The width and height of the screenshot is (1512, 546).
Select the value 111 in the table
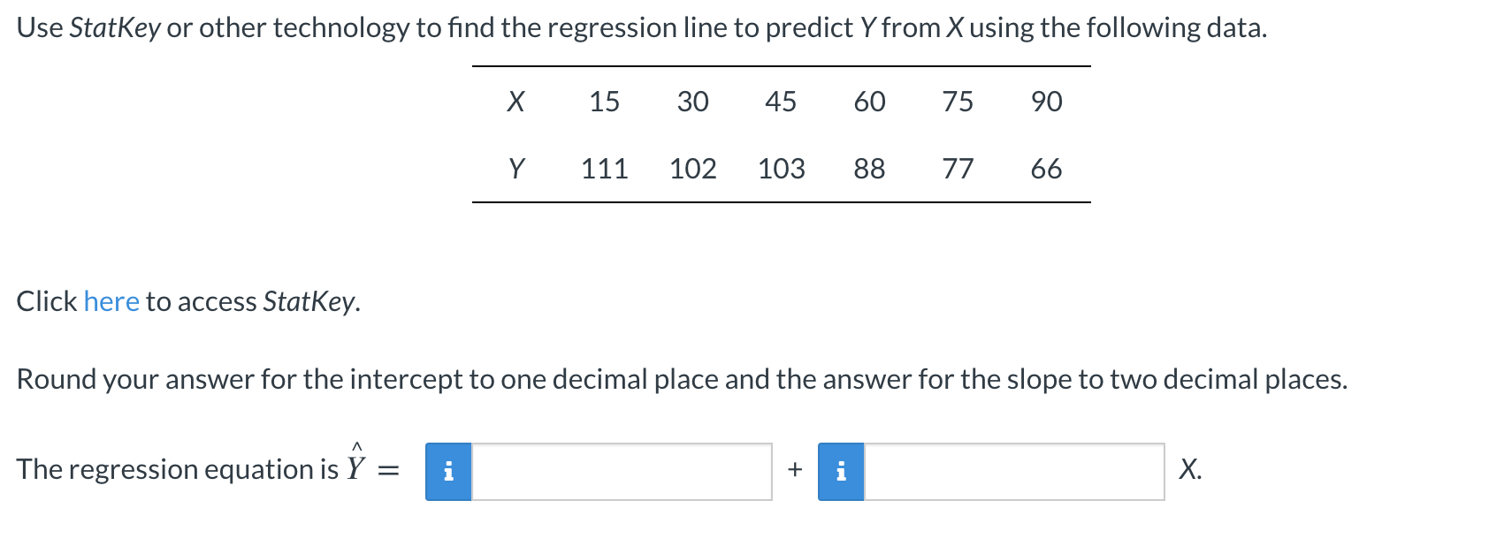point(605,168)
